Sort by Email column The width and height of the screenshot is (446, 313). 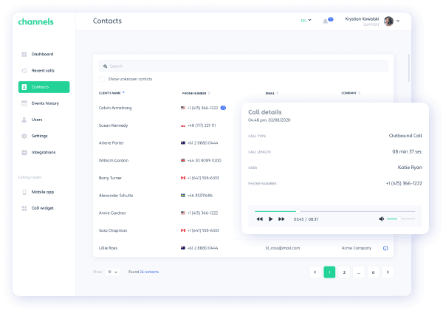272,93
